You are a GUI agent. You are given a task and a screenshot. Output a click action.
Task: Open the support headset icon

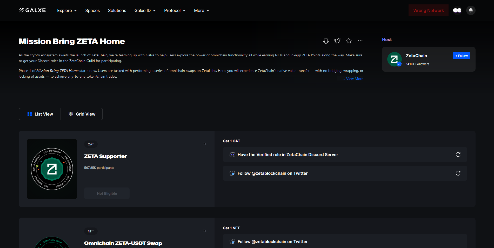[326, 41]
